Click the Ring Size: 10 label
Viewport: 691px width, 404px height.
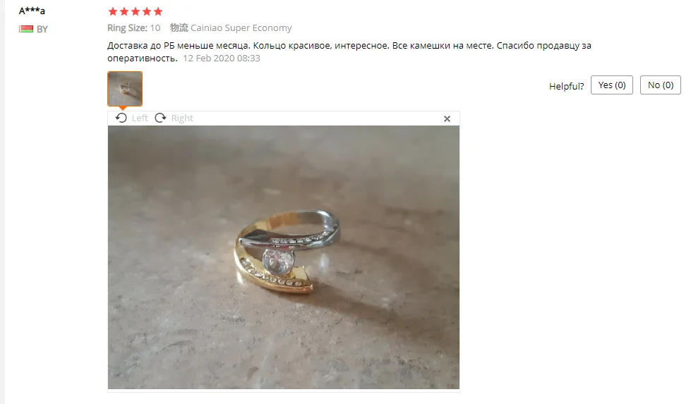click(133, 27)
